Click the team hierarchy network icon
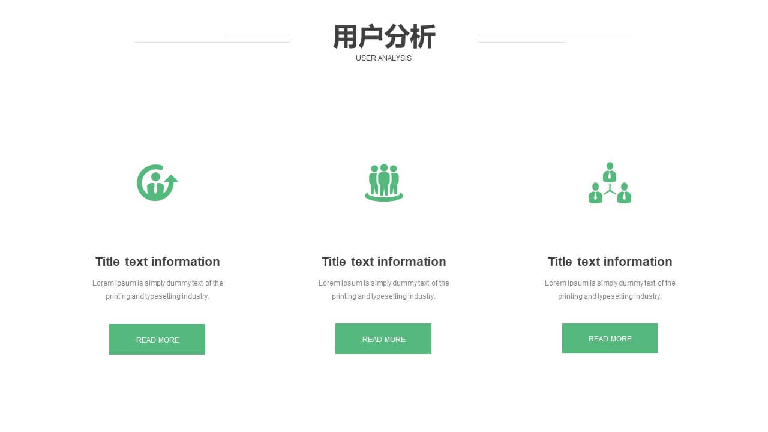 point(610,183)
